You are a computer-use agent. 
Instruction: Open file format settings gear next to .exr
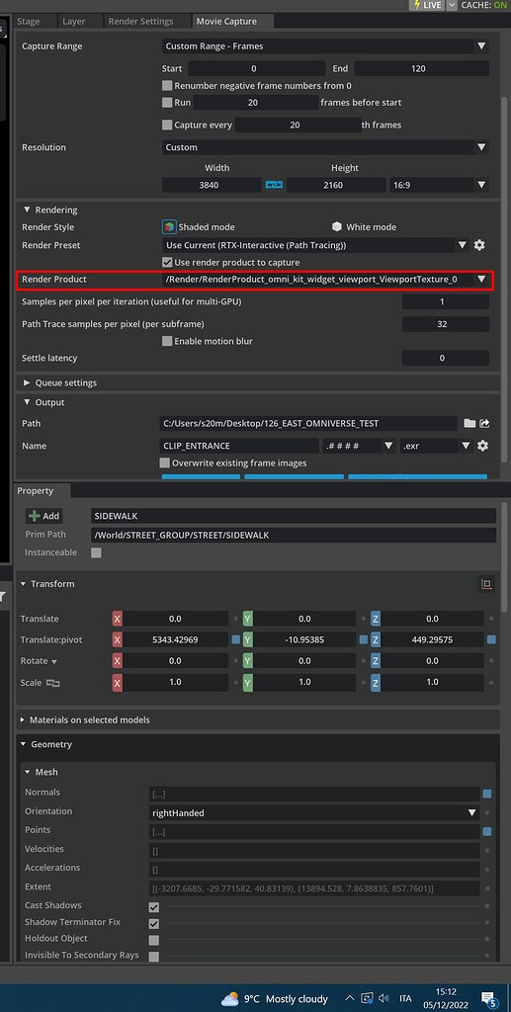tap(482, 446)
